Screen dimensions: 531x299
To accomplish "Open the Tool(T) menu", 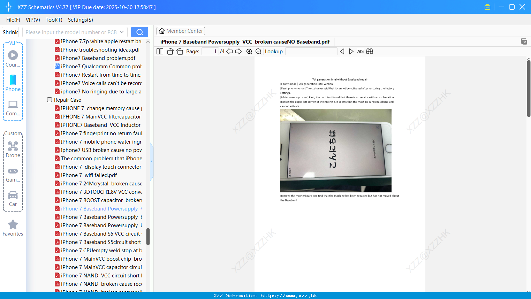I will 54,20.
